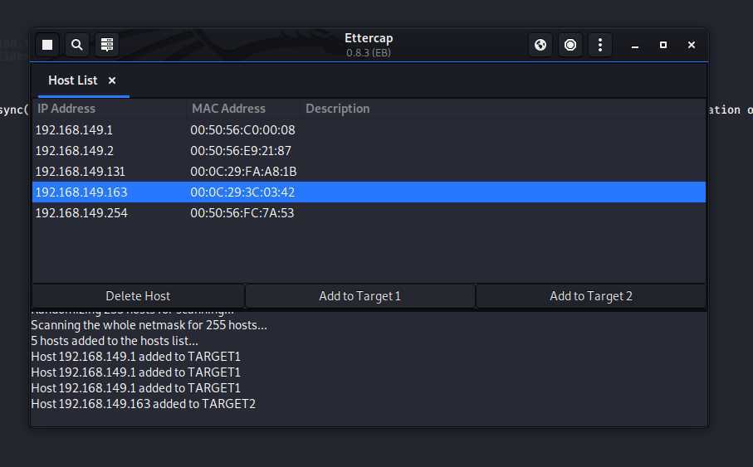
Task: Click MAC address 00:0C:29:3C:03:42
Action: [x=242, y=192]
